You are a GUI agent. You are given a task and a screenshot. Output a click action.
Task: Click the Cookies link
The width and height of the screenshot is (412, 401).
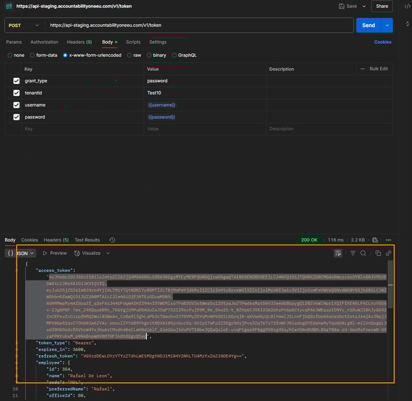click(383, 42)
